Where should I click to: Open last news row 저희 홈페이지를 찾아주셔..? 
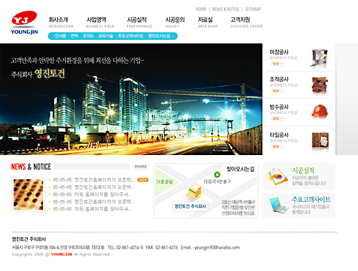[92, 209]
